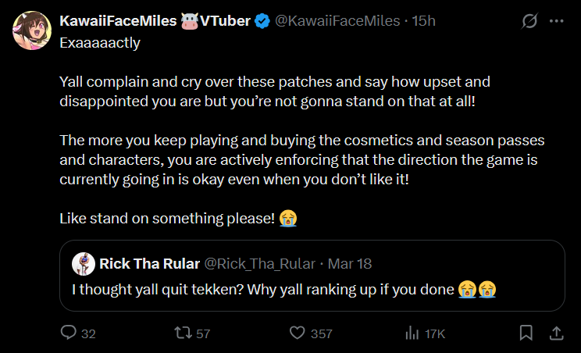Open Rick Tha Rular quoted name
The width and height of the screenshot is (581, 353).
click(x=149, y=264)
